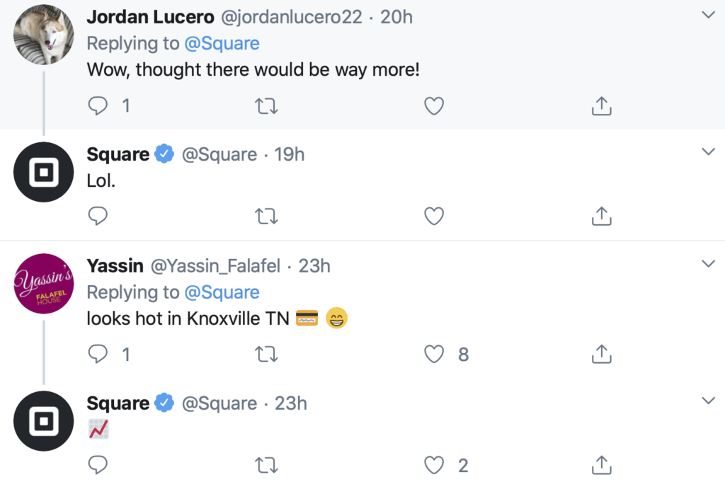Click @Square link in Yassin's reply
Screen dimensions: 725x489
tap(222, 292)
